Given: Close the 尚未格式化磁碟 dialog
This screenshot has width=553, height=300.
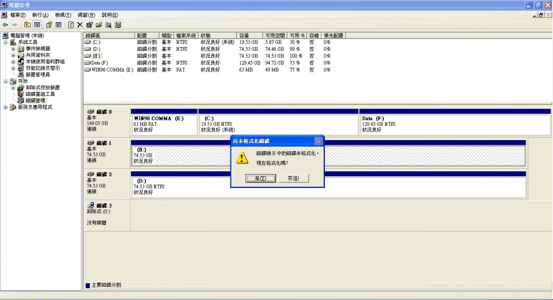Looking at the screenshot, I should coord(318,141).
